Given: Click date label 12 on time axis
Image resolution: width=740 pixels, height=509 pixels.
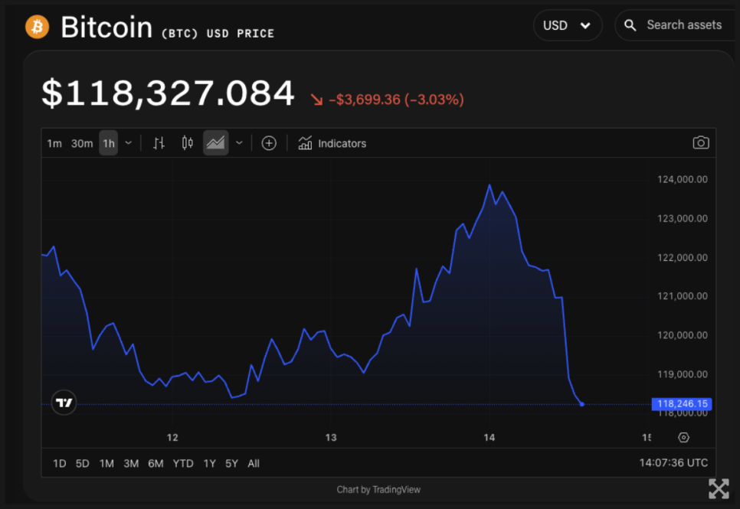Looking at the screenshot, I should coord(172,438).
